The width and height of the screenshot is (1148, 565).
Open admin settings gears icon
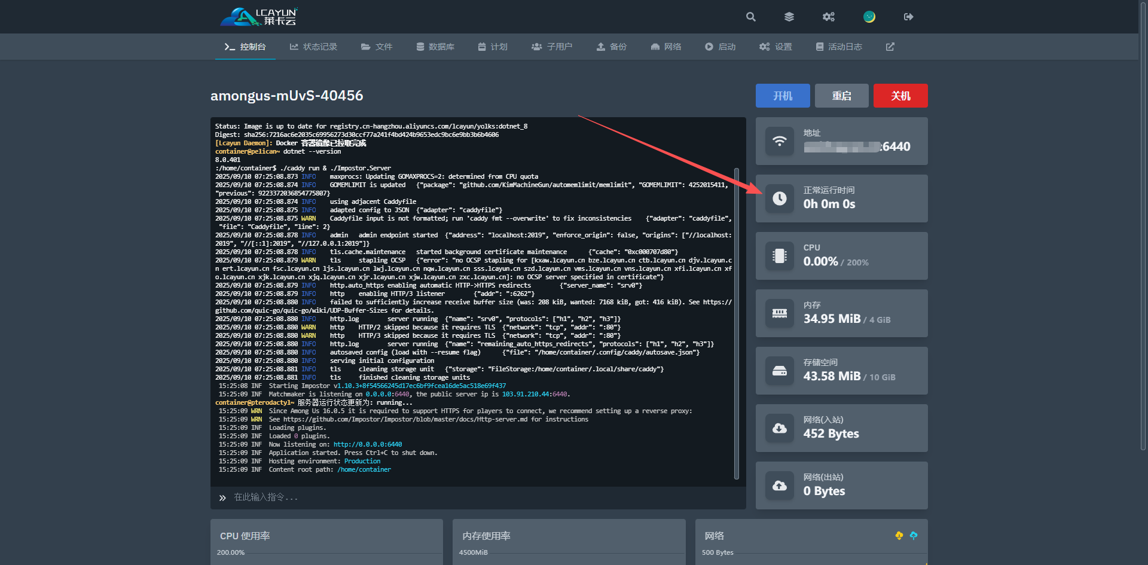[x=828, y=17]
